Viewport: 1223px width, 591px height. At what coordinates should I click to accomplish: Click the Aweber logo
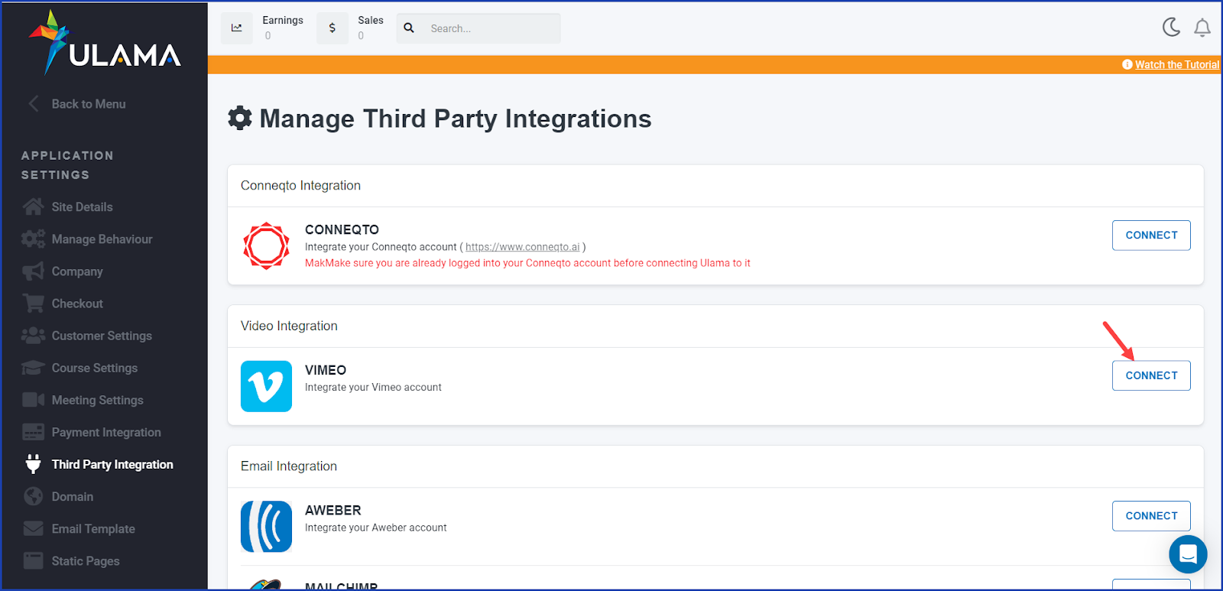(x=266, y=526)
